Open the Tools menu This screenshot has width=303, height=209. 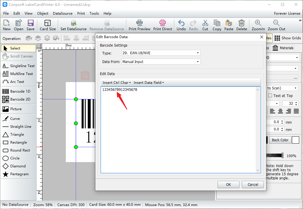coord(94,13)
